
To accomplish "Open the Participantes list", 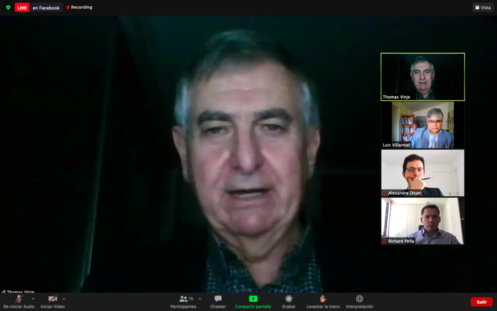I will click(183, 299).
